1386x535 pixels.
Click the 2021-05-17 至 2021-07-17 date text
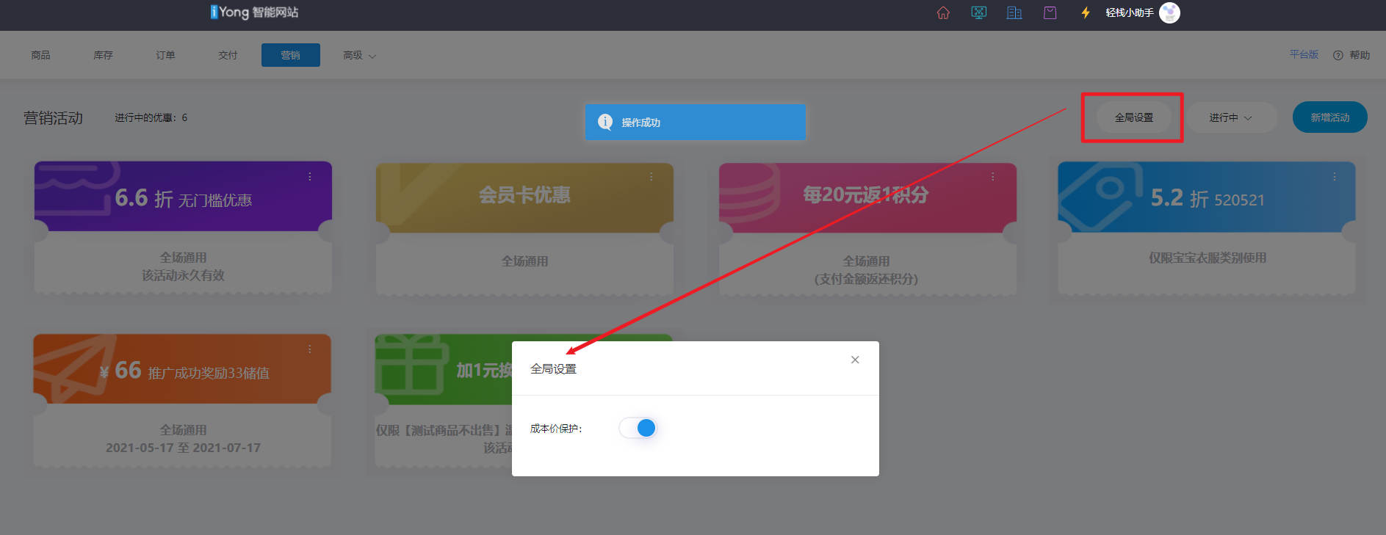(183, 448)
